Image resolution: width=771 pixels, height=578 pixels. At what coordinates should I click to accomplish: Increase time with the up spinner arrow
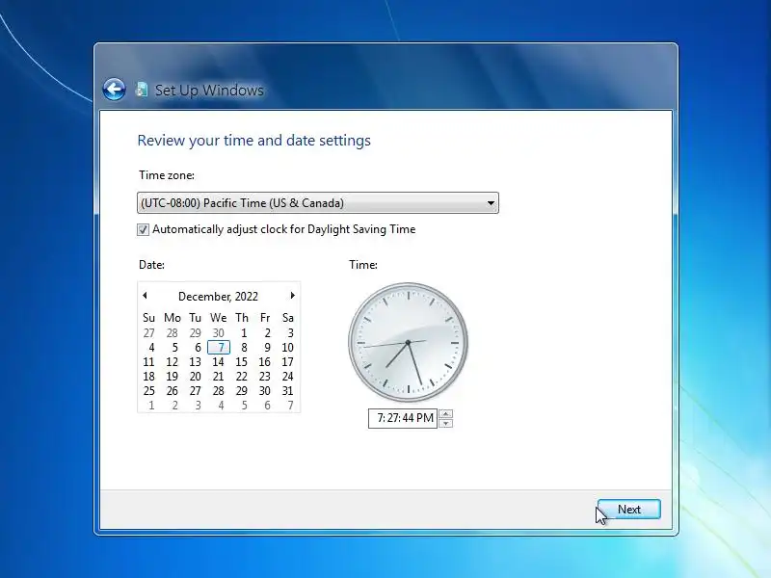click(x=445, y=414)
